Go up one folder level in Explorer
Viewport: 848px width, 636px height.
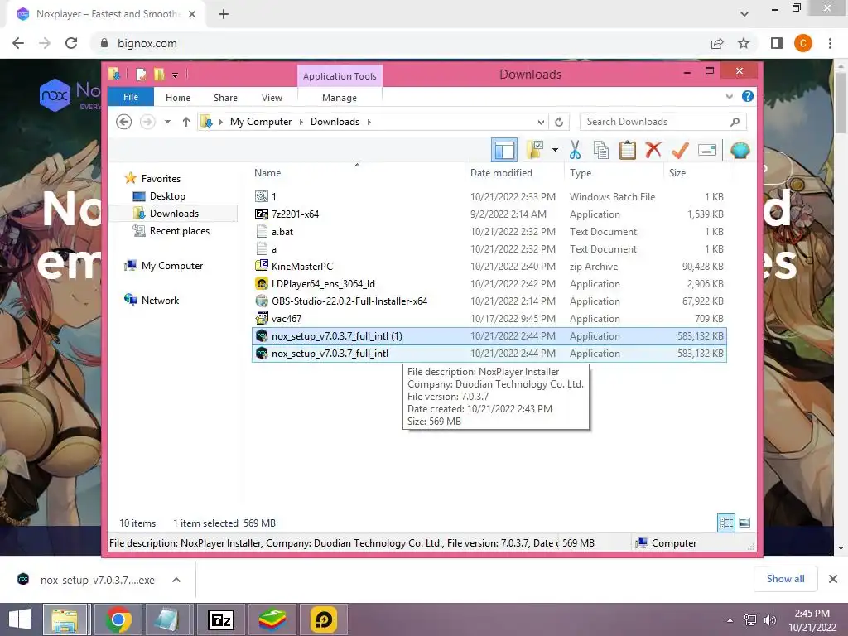pos(186,122)
